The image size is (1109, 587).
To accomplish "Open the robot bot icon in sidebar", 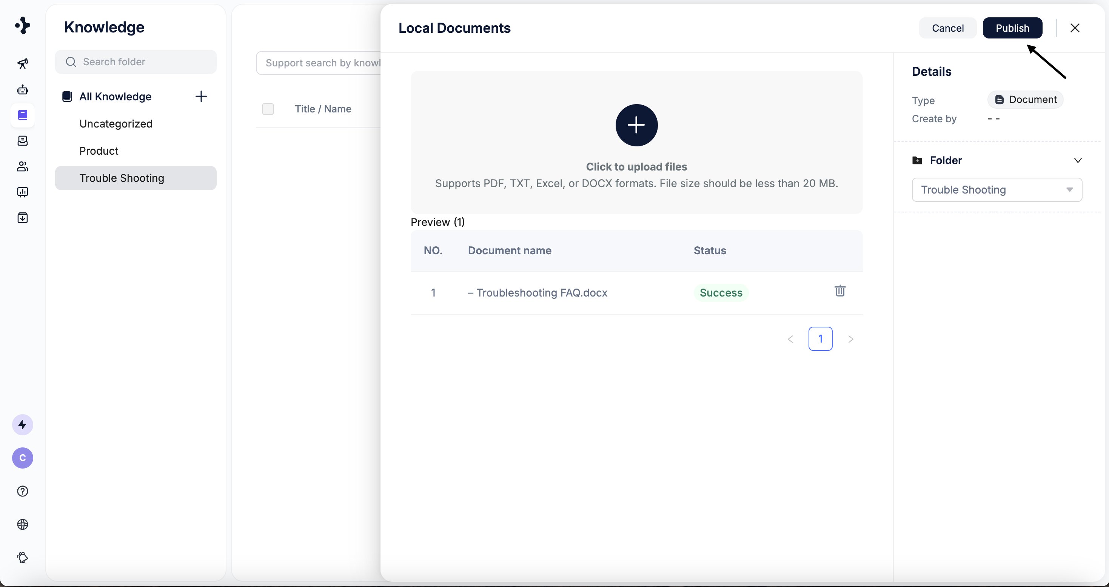I will tap(22, 89).
